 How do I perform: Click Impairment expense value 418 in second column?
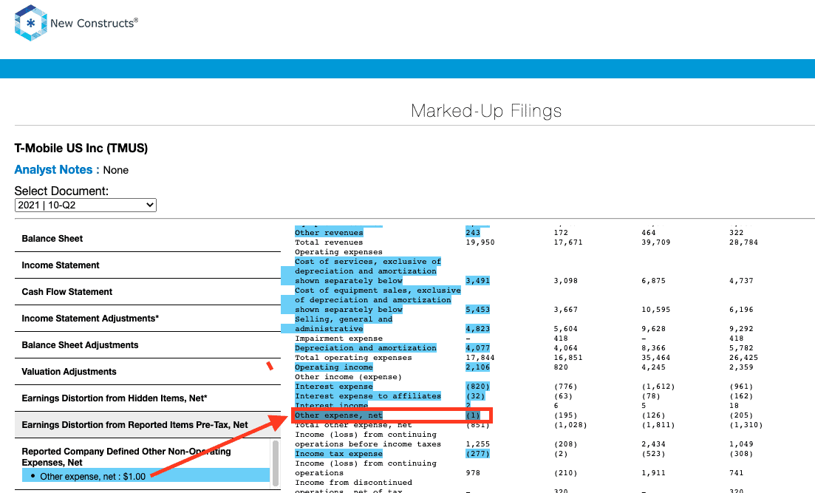coord(561,339)
